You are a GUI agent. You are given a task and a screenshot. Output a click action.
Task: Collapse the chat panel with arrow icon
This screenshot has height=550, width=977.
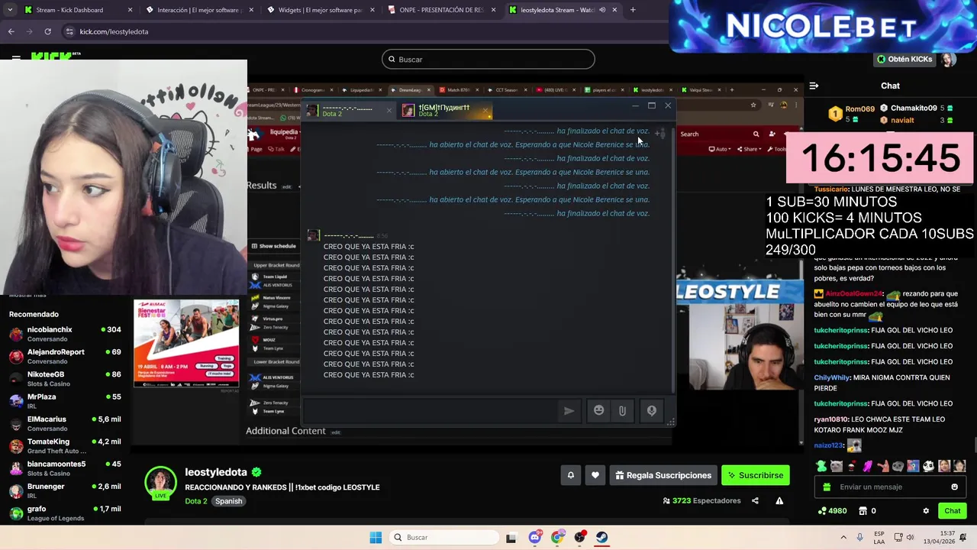[x=814, y=86]
